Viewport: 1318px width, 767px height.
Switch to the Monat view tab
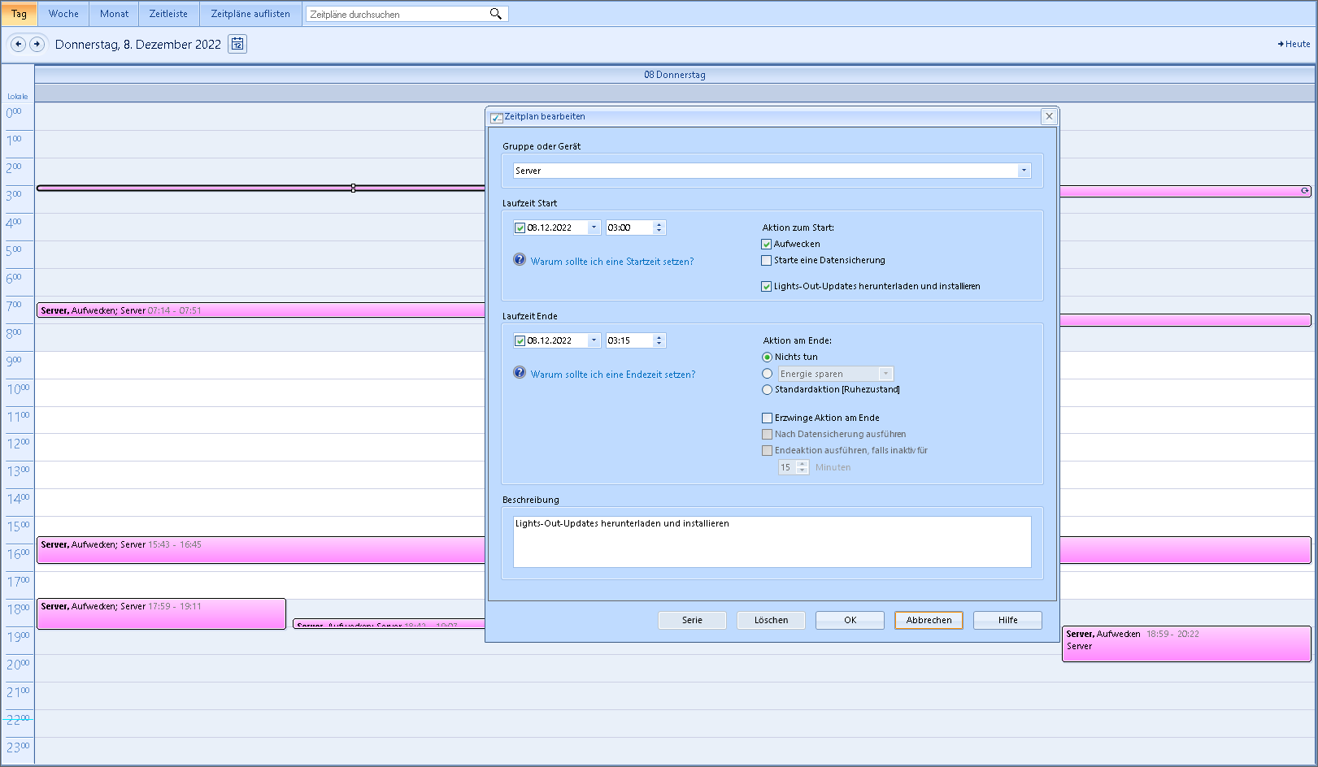coord(114,14)
